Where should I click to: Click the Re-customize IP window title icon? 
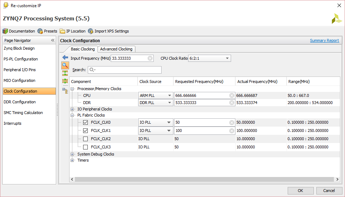6,5
